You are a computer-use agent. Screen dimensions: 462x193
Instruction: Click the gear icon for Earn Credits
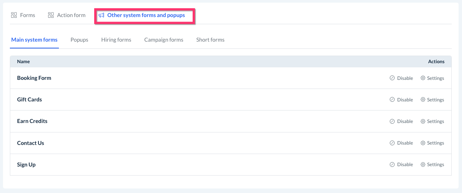(423, 121)
